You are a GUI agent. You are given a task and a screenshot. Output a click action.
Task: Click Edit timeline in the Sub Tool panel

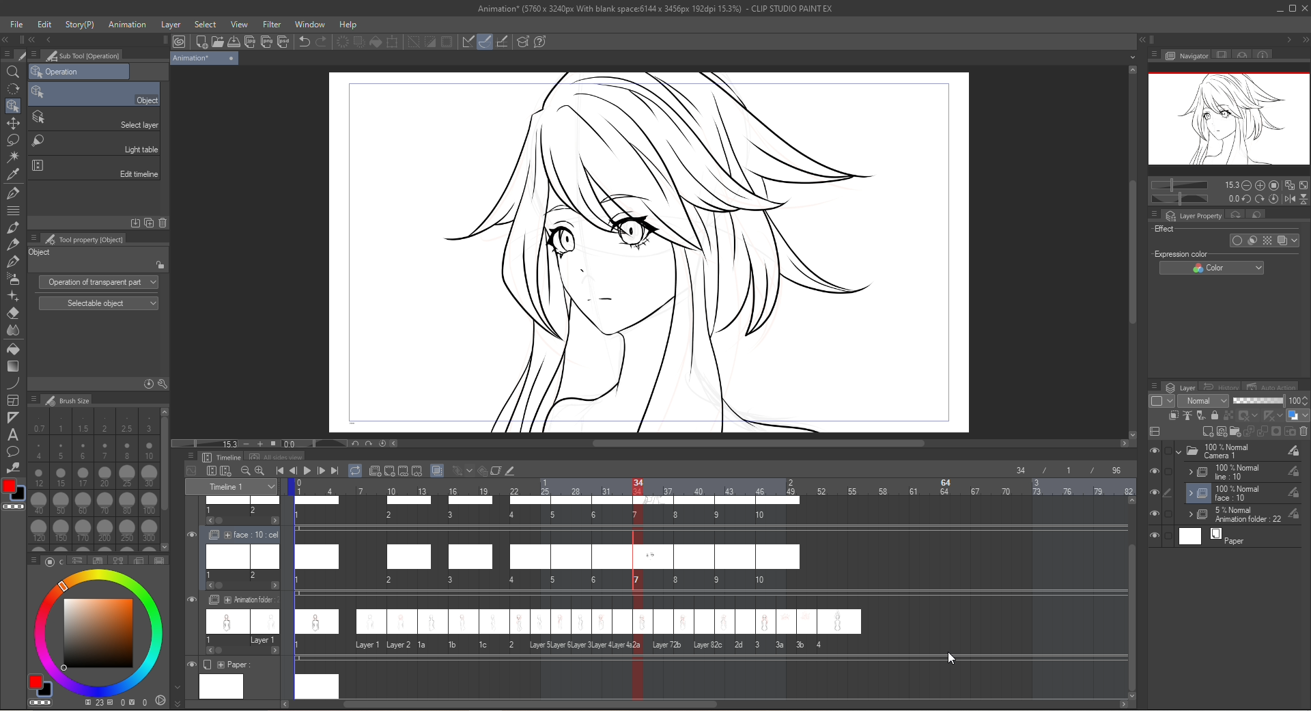[x=96, y=169]
